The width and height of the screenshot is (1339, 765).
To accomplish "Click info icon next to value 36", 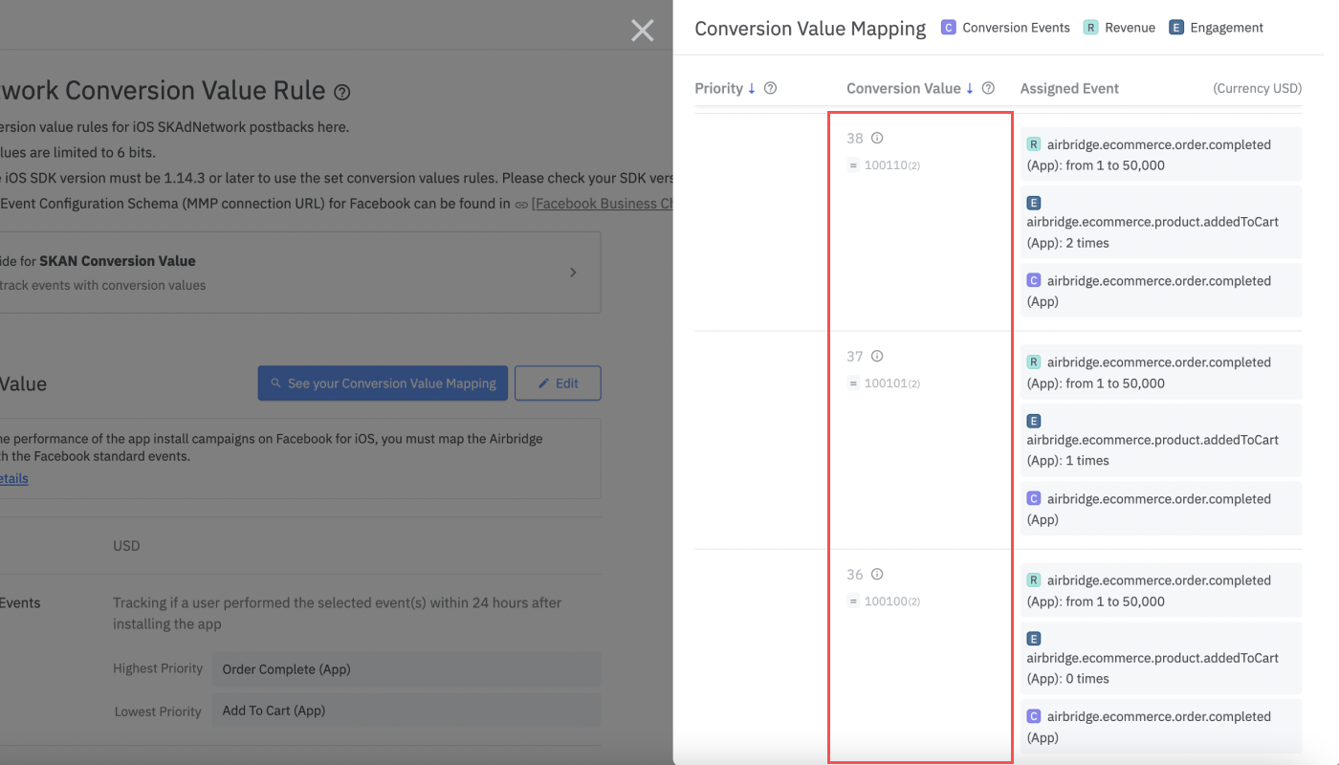I will (x=877, y=574).
